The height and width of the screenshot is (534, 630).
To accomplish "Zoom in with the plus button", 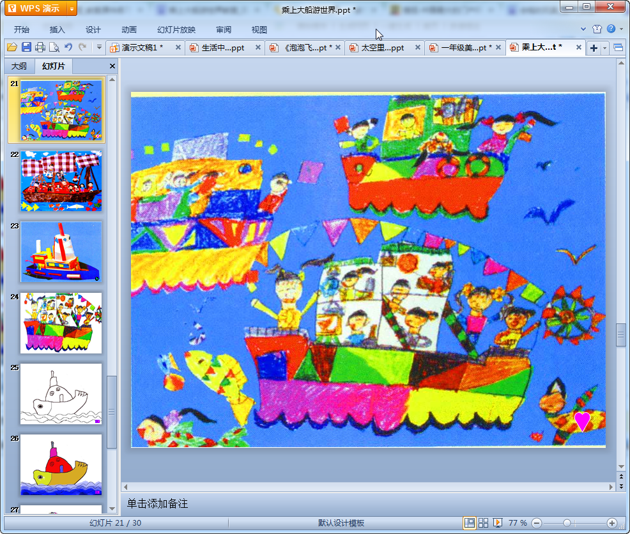I will [612, 523].
